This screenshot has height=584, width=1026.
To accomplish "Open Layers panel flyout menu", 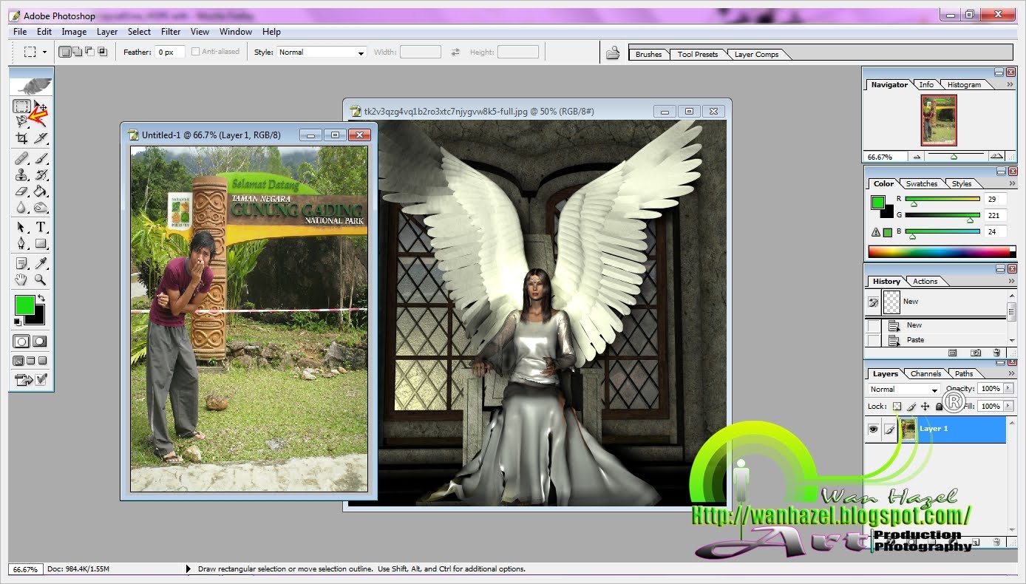I will point(1010,373).
